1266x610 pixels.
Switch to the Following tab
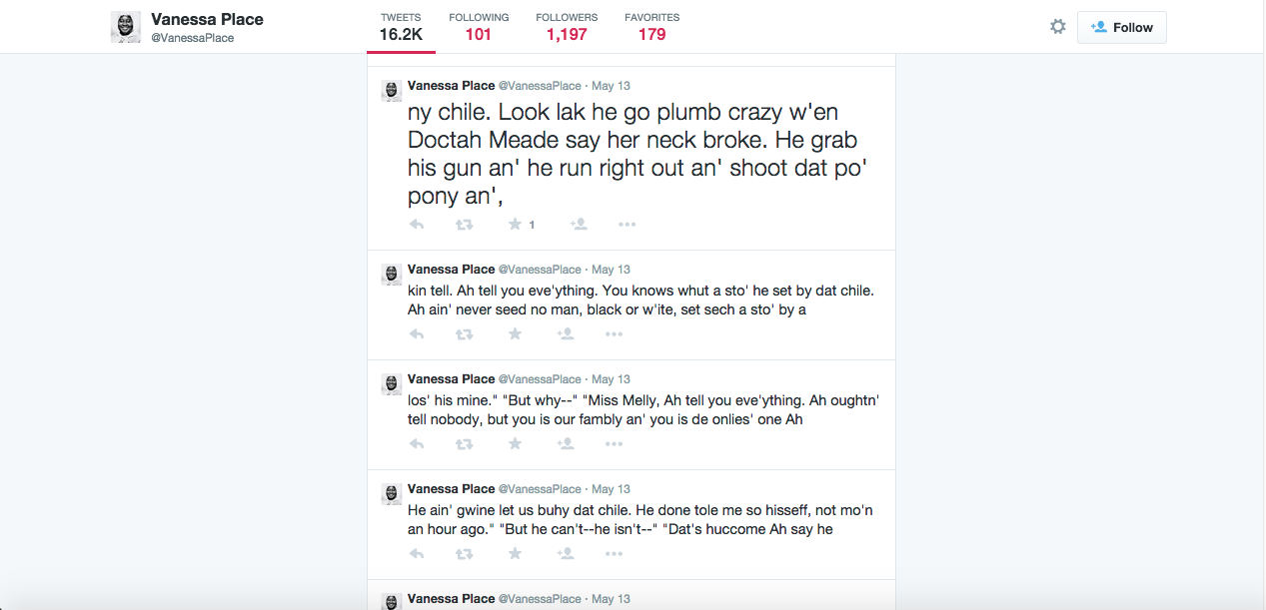pyautogui.click(x=479, y=27)
